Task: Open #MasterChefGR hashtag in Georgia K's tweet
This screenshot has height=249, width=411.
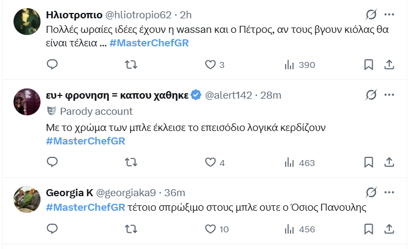Action: click(86, 207)
